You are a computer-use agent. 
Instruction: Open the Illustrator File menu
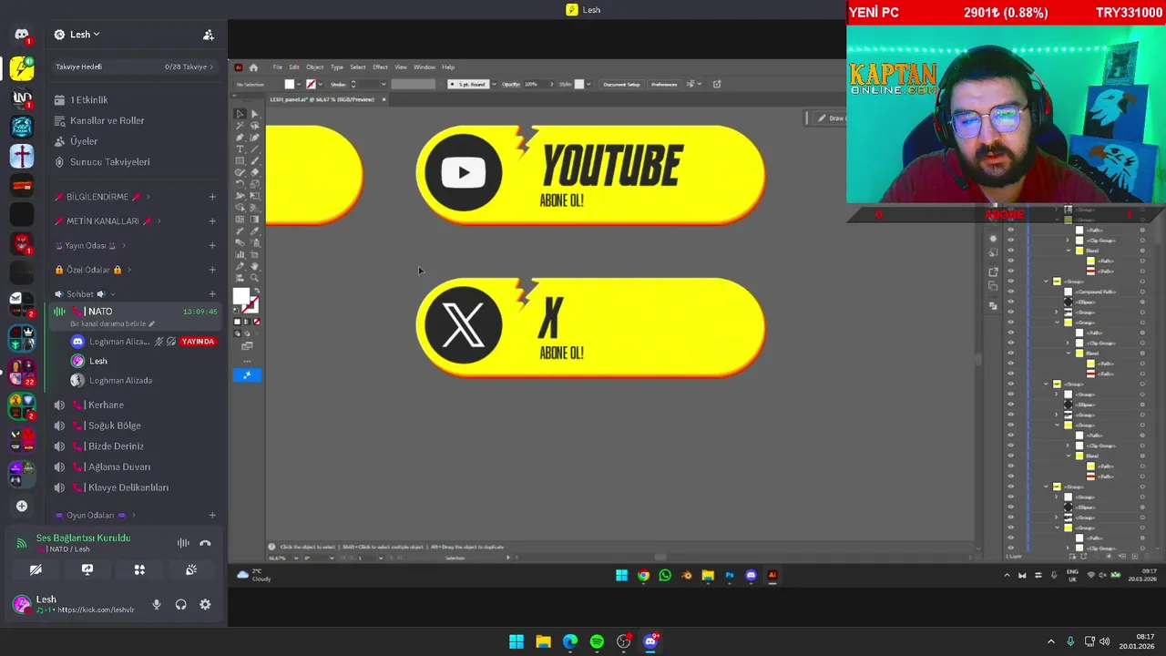278,67
